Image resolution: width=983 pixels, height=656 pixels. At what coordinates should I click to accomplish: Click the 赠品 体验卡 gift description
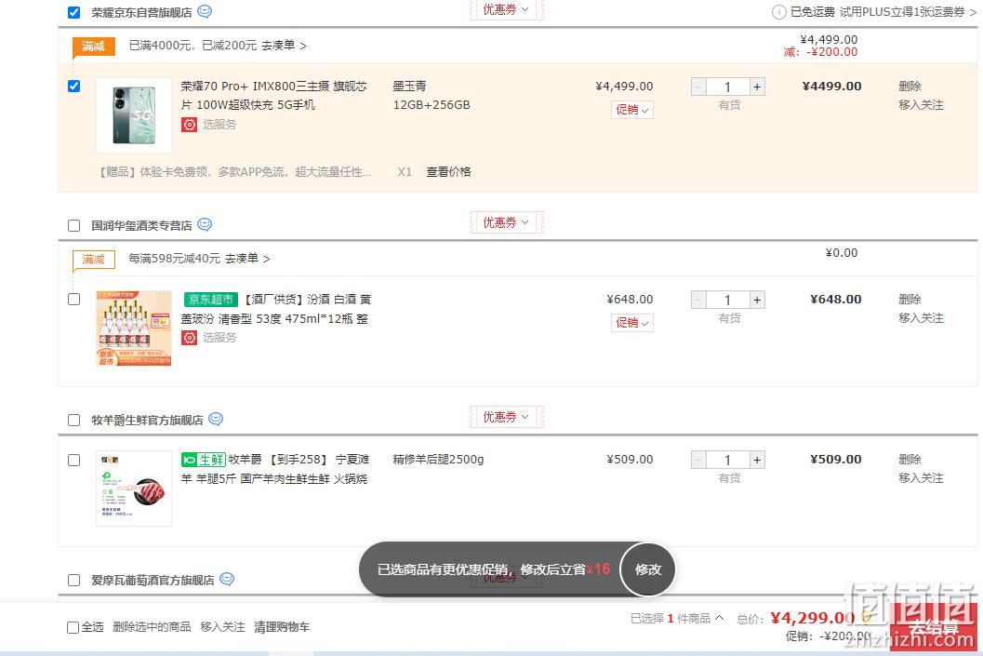point(235,172)
